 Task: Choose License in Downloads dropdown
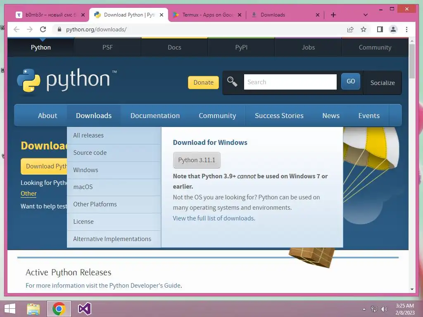[x=114, y=222]
